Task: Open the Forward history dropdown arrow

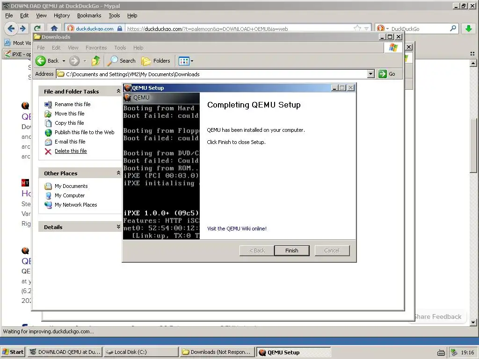Action: point(85,61)
